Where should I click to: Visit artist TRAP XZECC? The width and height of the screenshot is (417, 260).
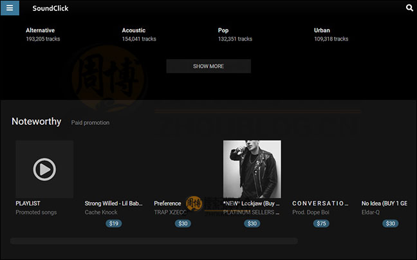[x=171, y=212]
